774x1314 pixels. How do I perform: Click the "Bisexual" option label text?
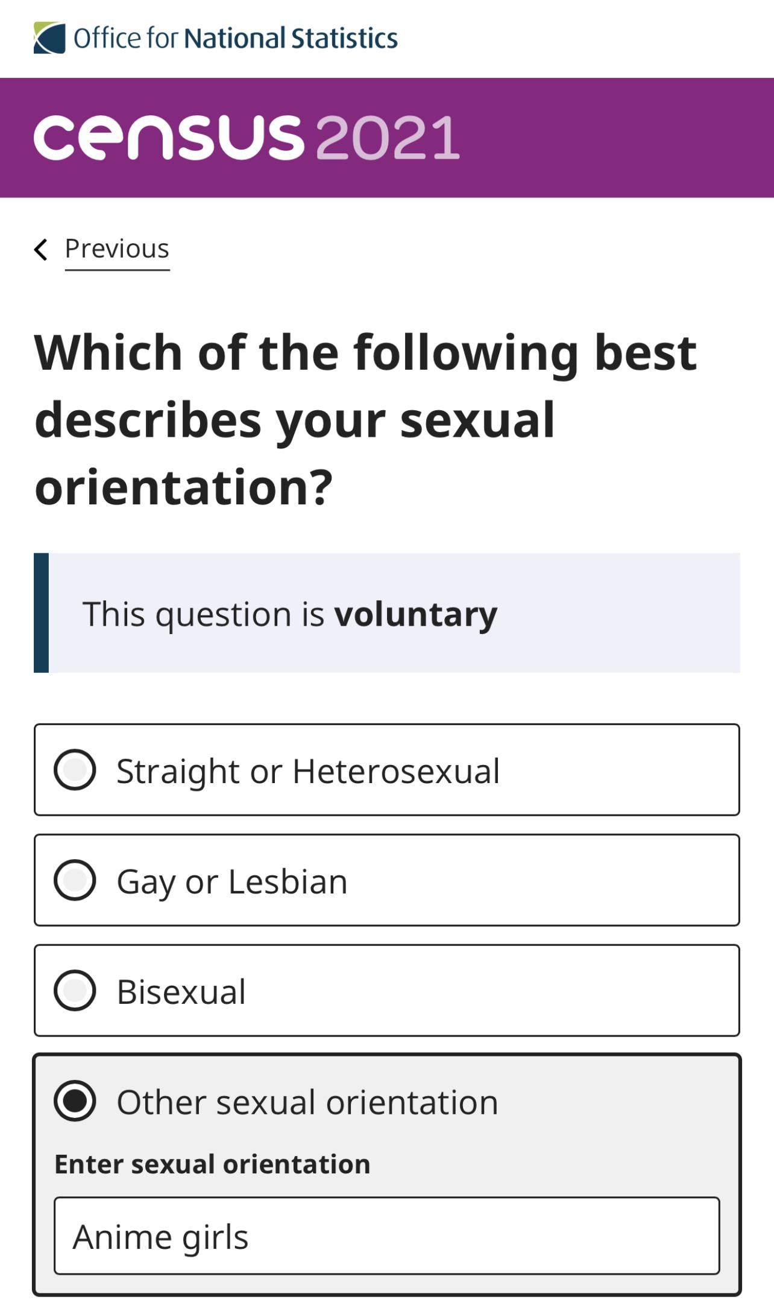[x=181, y=992]
